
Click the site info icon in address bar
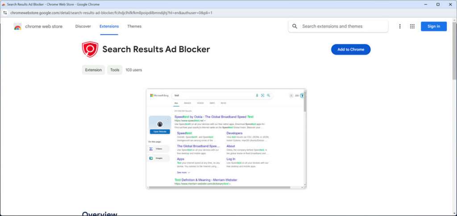click(x=4, y=13)
